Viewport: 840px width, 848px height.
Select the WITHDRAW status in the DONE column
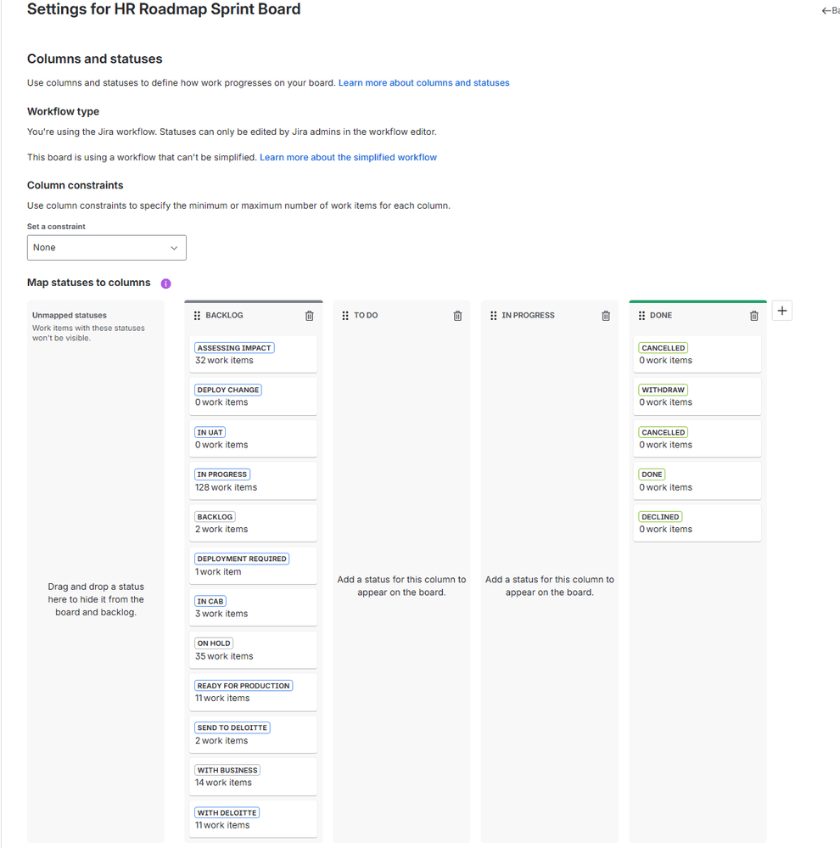tap(697, 396)
